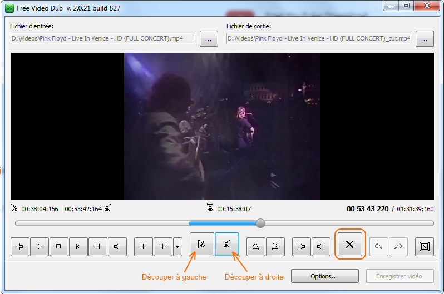Start playback with the Play button
This screenshot has width=444, height=294.
(x=40, y=246)
